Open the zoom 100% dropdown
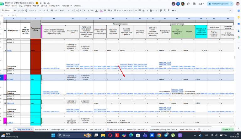Image resolution: width=241 pixels, height=139 pixels. click(33, 10)
